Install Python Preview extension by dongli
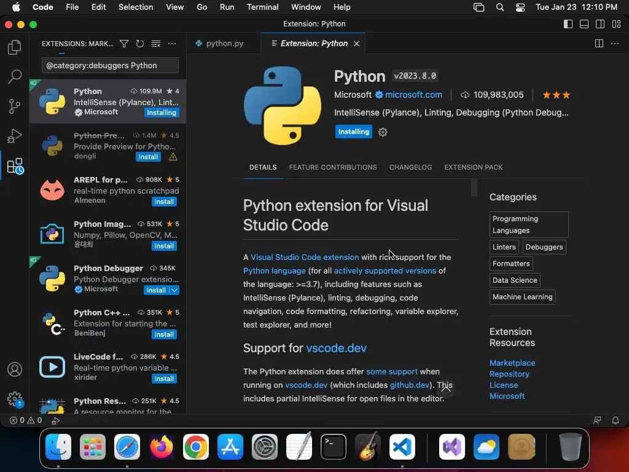The height and width of the screenshot is (472, 629). click(148, 157)
